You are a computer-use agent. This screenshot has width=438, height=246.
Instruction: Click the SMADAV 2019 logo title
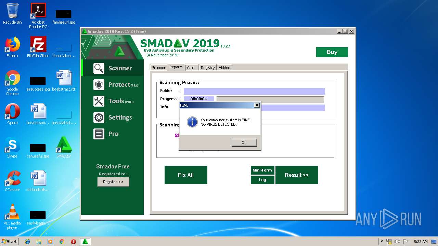click(x=180, y=43)
